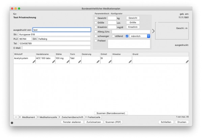202x139 pixels.
Task: Add a Zwischenüberschrift row
Action: pyautogui.click(x=71, y=117)
